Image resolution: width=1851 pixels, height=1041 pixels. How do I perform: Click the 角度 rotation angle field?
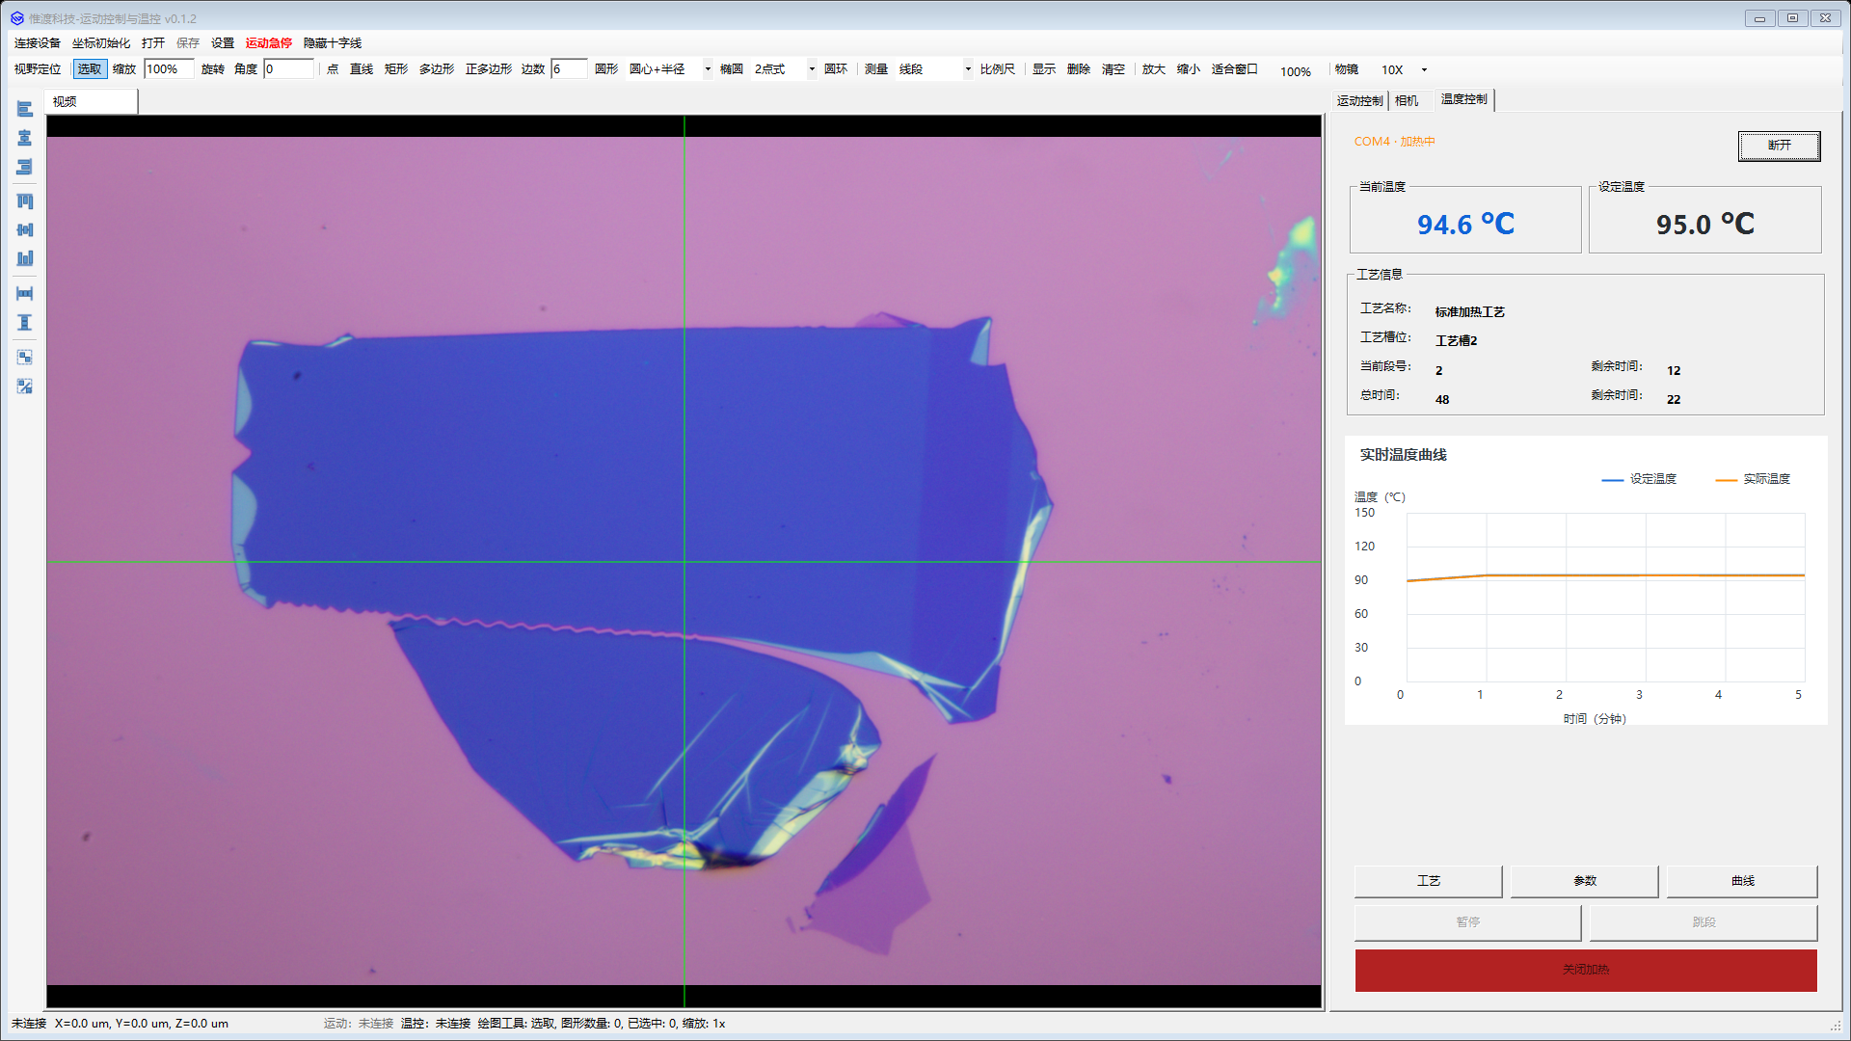coord(288,69)
